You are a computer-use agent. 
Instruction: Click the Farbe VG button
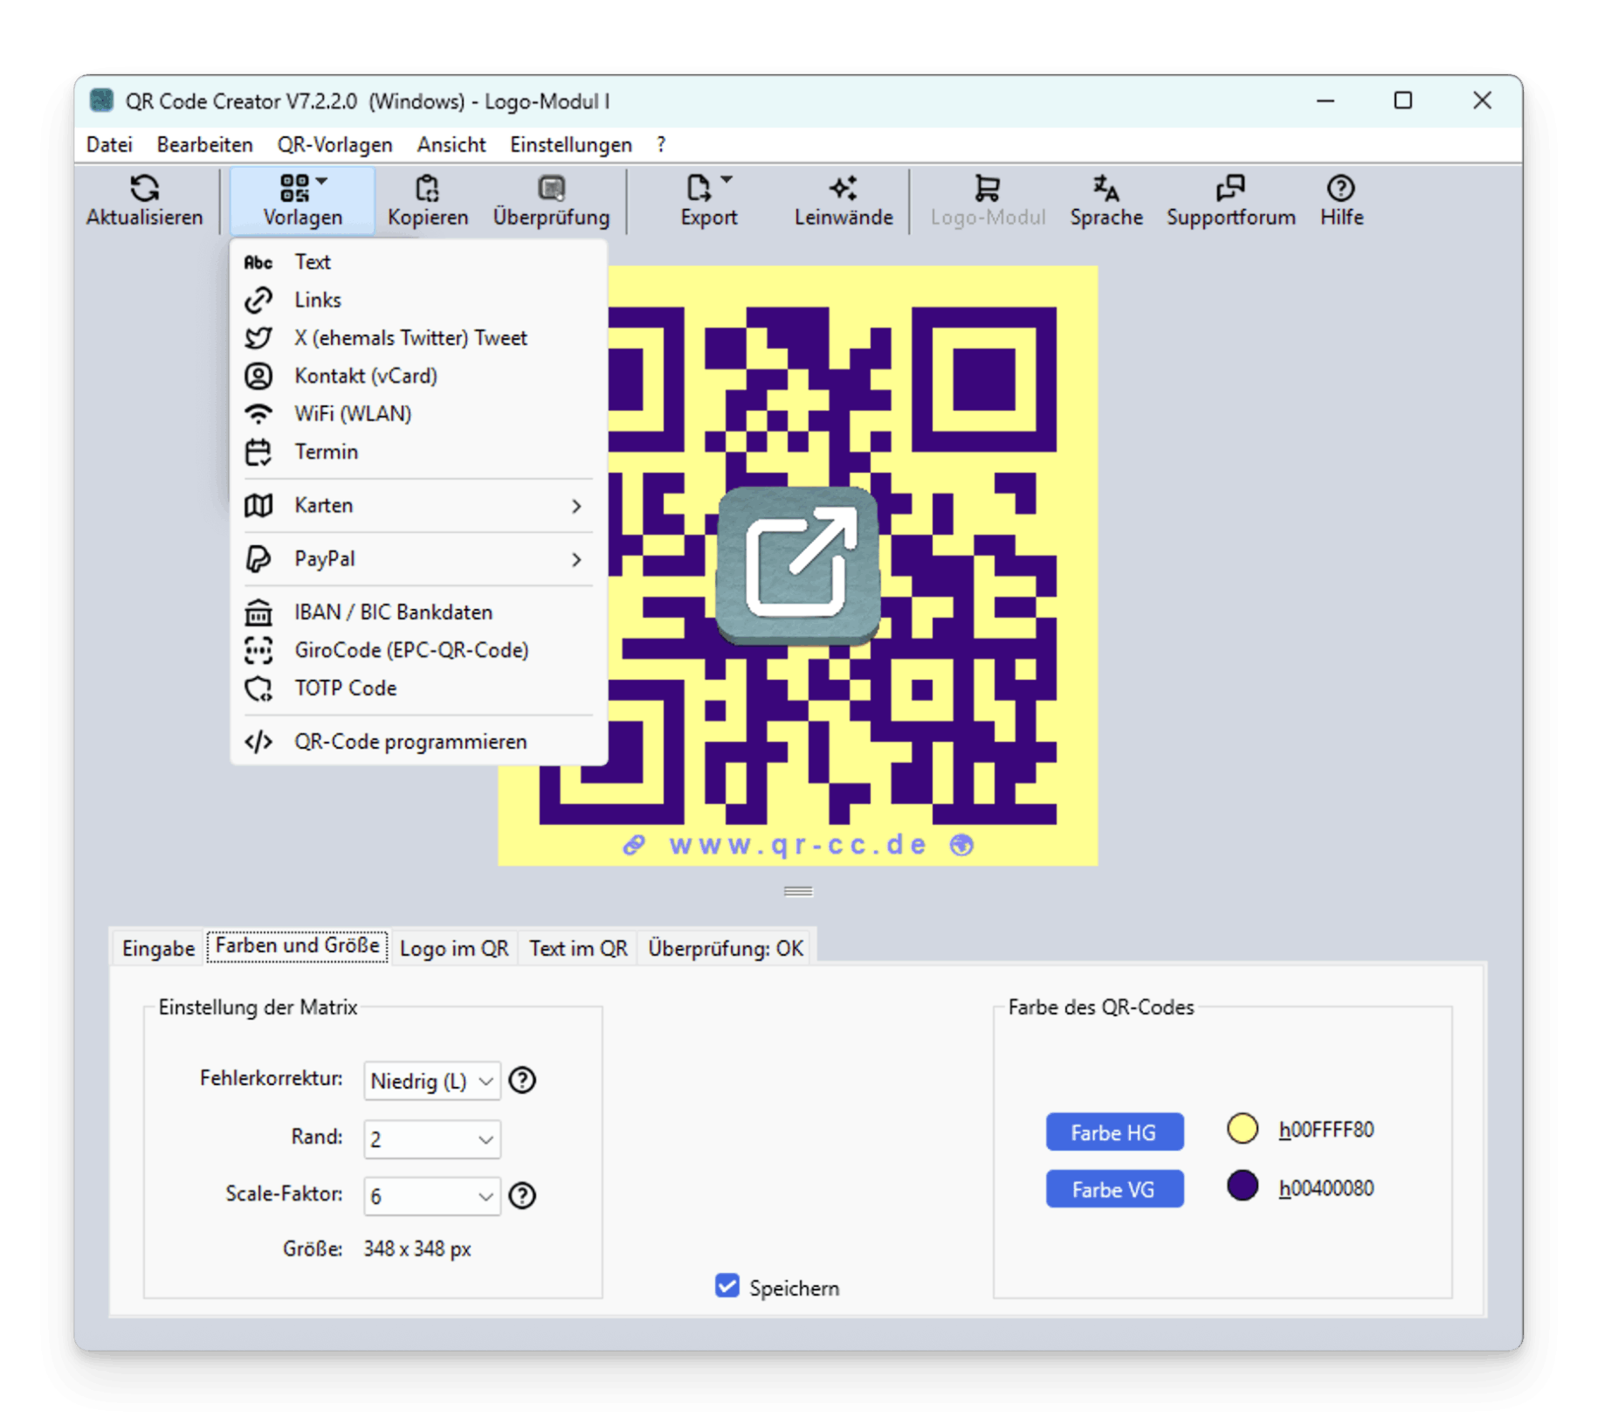pos(1113,1189)
